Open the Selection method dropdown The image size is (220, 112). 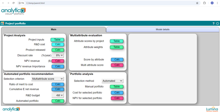(x=112, y=81)
